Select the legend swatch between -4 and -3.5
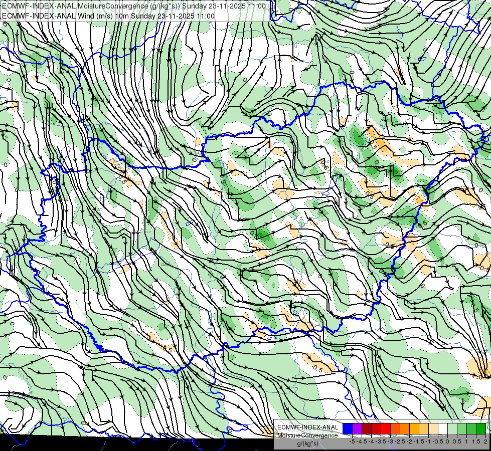The height and width of the screenshot is (451, 491). [x=376, y=429]
